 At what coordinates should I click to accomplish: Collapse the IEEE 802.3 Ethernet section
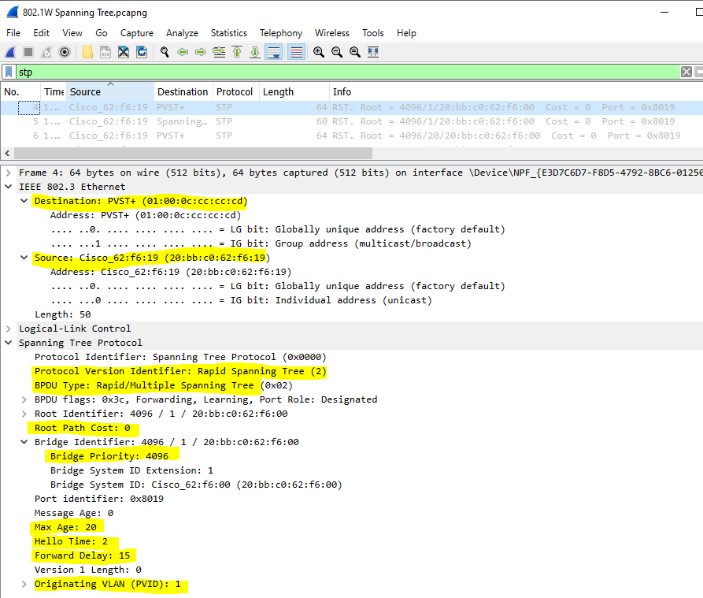(x=8, y=187)
